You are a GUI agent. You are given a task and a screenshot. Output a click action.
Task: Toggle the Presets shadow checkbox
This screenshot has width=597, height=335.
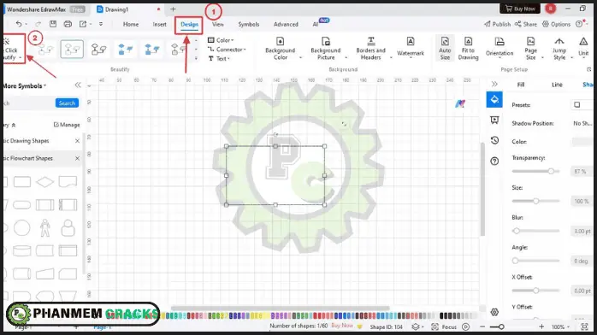tap(576, 104)
